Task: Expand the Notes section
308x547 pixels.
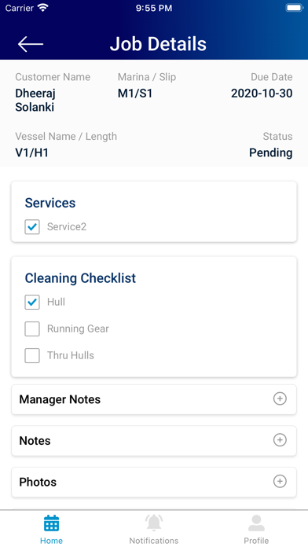Action: 154,441
